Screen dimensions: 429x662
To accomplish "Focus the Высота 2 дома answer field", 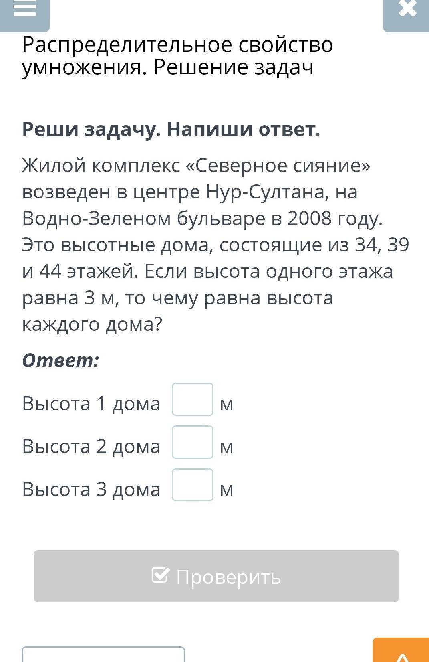I will (x=193, y=442).
